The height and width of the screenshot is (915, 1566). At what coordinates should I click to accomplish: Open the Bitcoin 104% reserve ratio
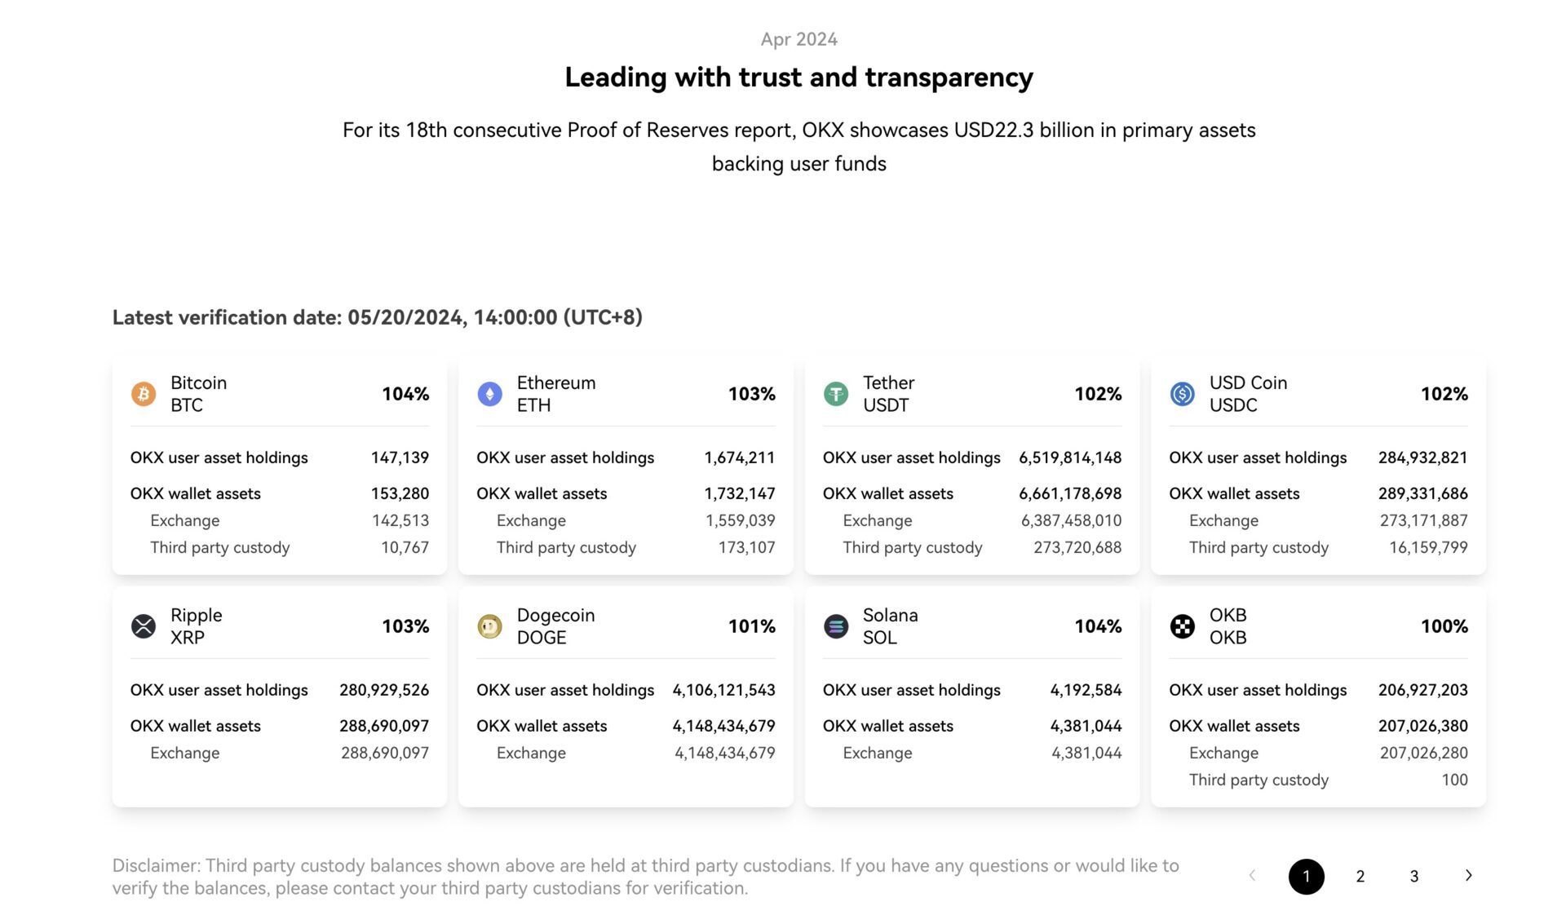pyautogui.click(x=405, y=394)
